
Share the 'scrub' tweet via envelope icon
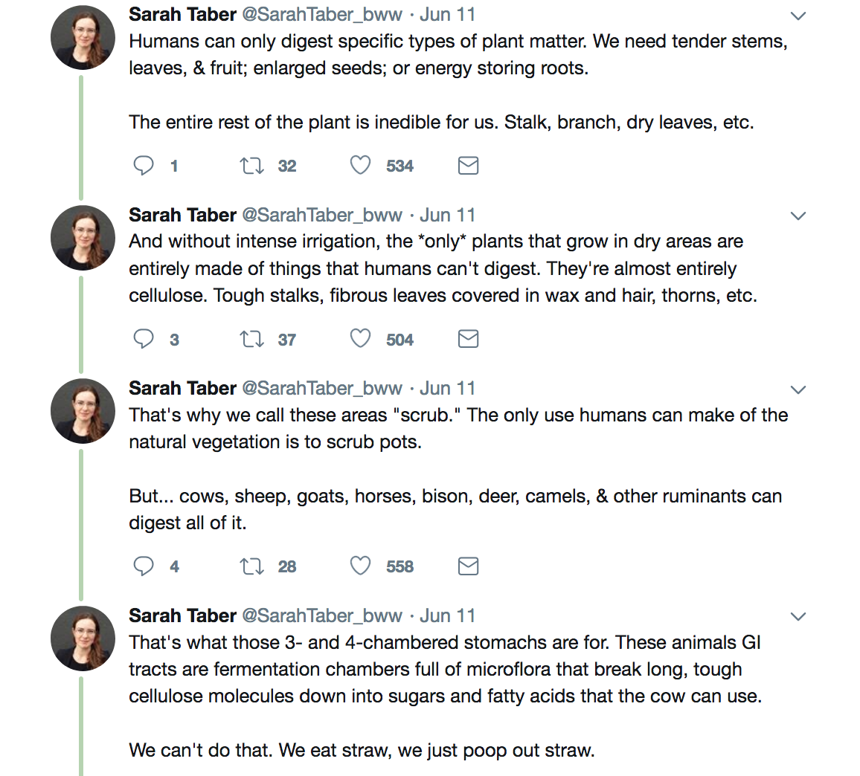click(x=468, y=566)
